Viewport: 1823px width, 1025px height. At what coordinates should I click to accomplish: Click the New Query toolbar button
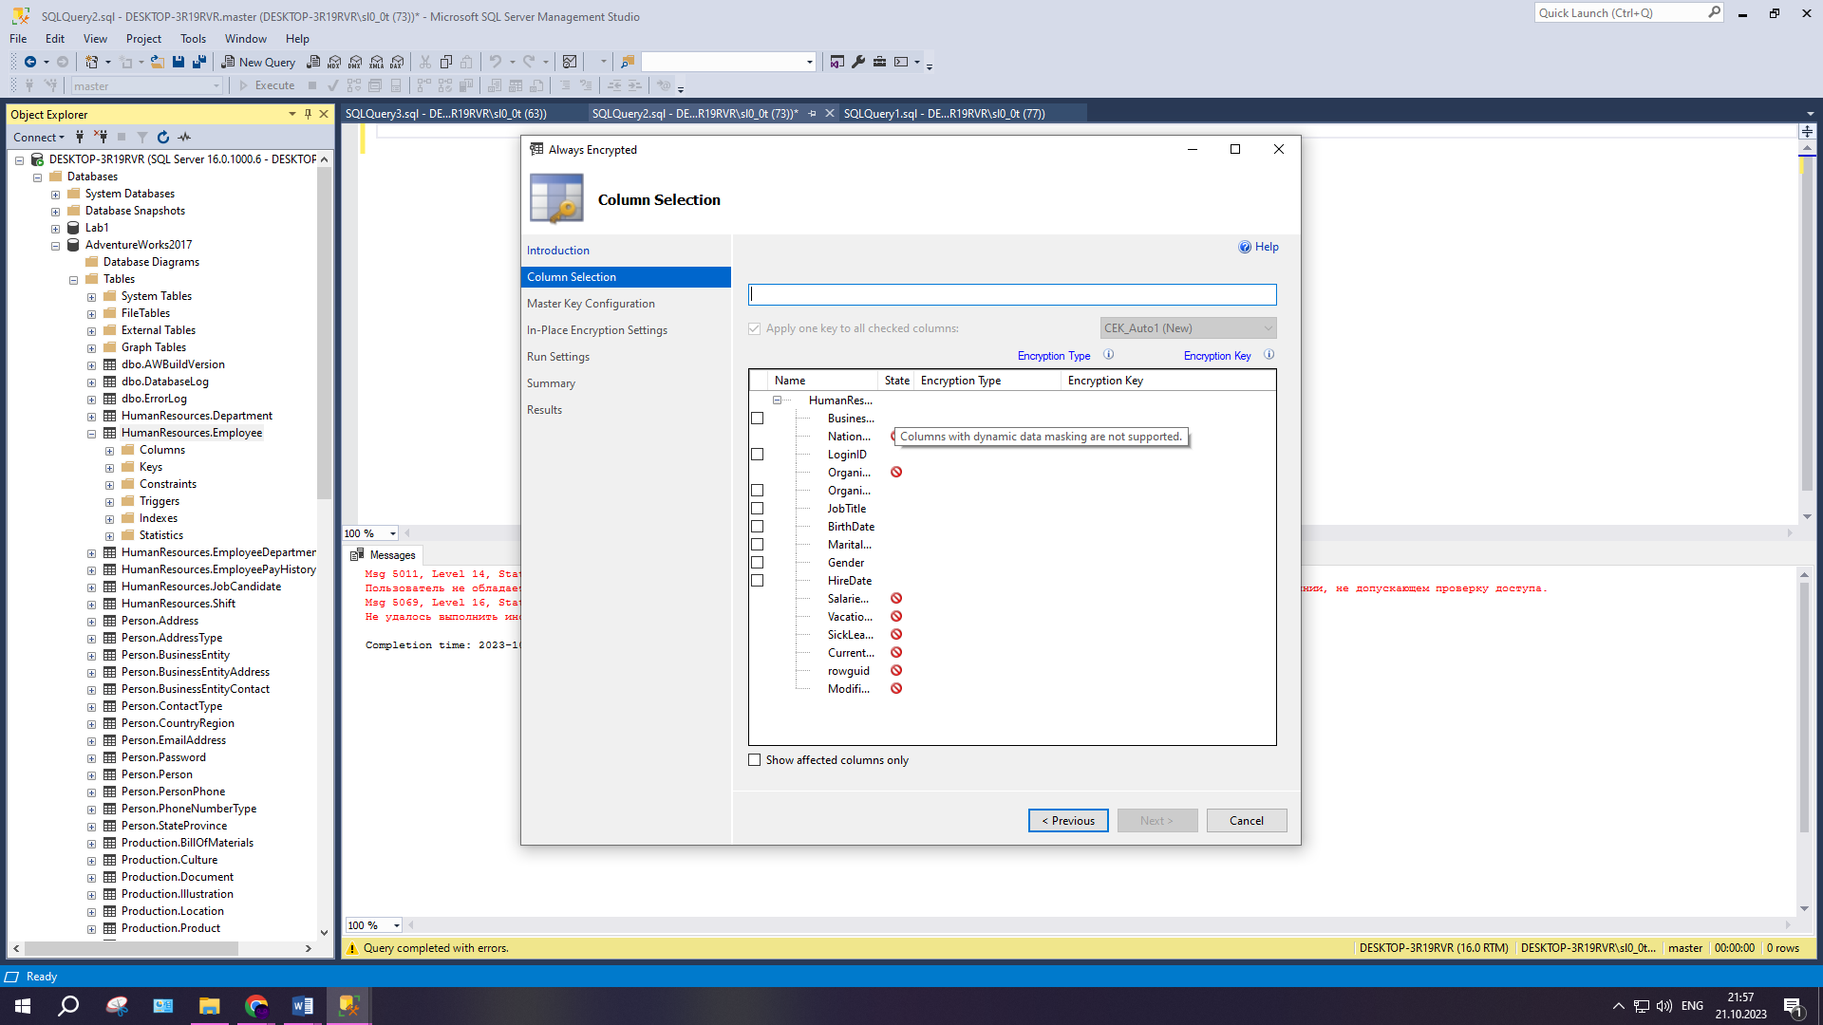click(258, 62)
